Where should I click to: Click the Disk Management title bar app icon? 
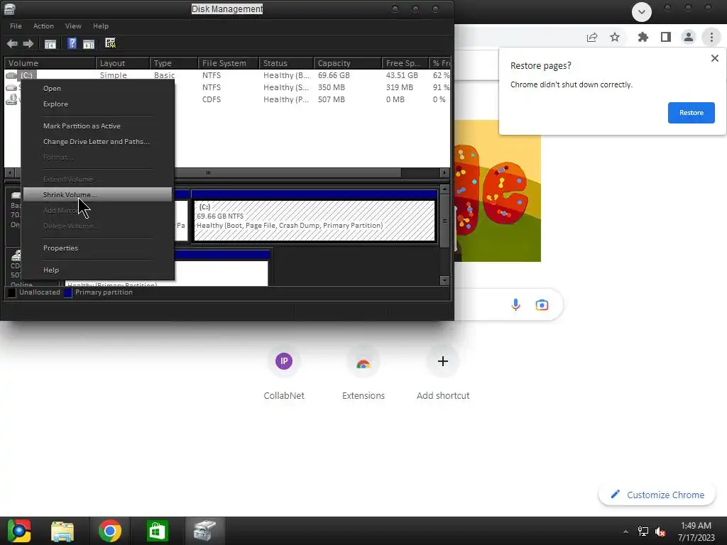point(10,9)
